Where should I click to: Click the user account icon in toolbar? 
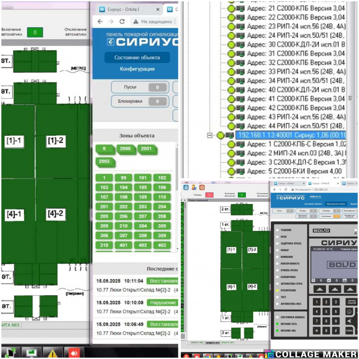[x=194, y=187]
